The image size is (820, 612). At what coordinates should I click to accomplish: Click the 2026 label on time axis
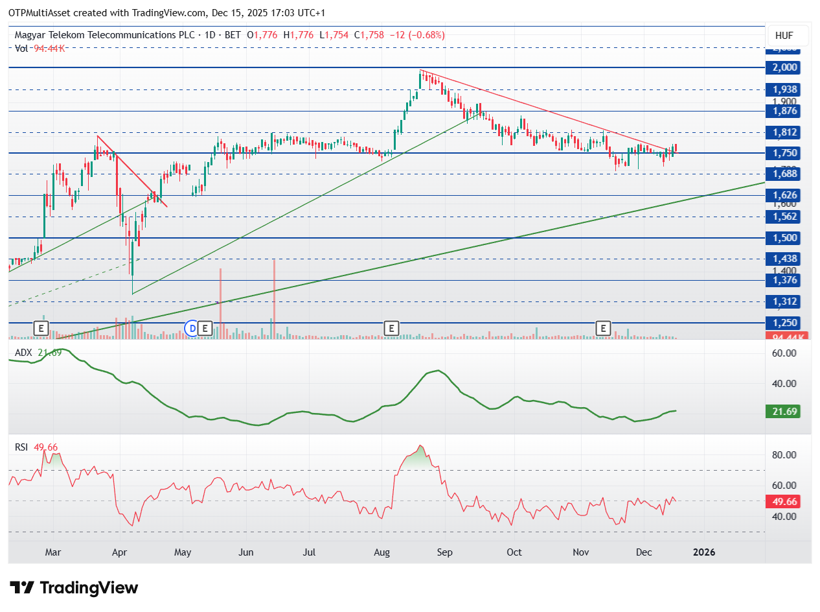coord(704,552)
